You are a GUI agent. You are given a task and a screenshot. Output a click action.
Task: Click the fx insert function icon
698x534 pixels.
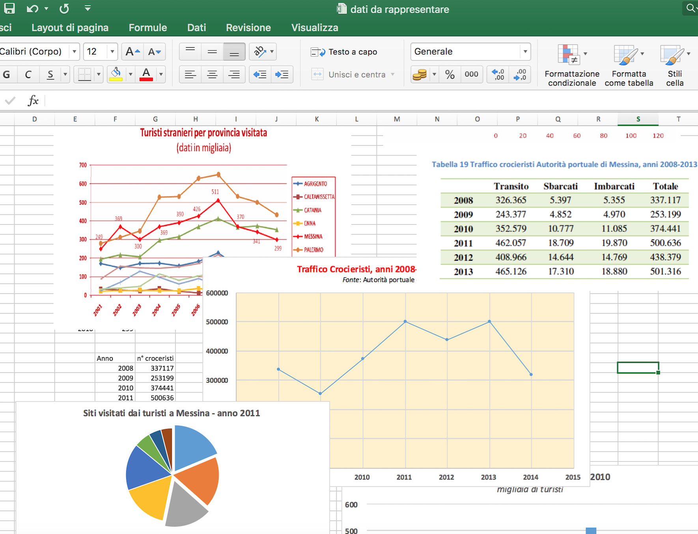tap(33, 101)
